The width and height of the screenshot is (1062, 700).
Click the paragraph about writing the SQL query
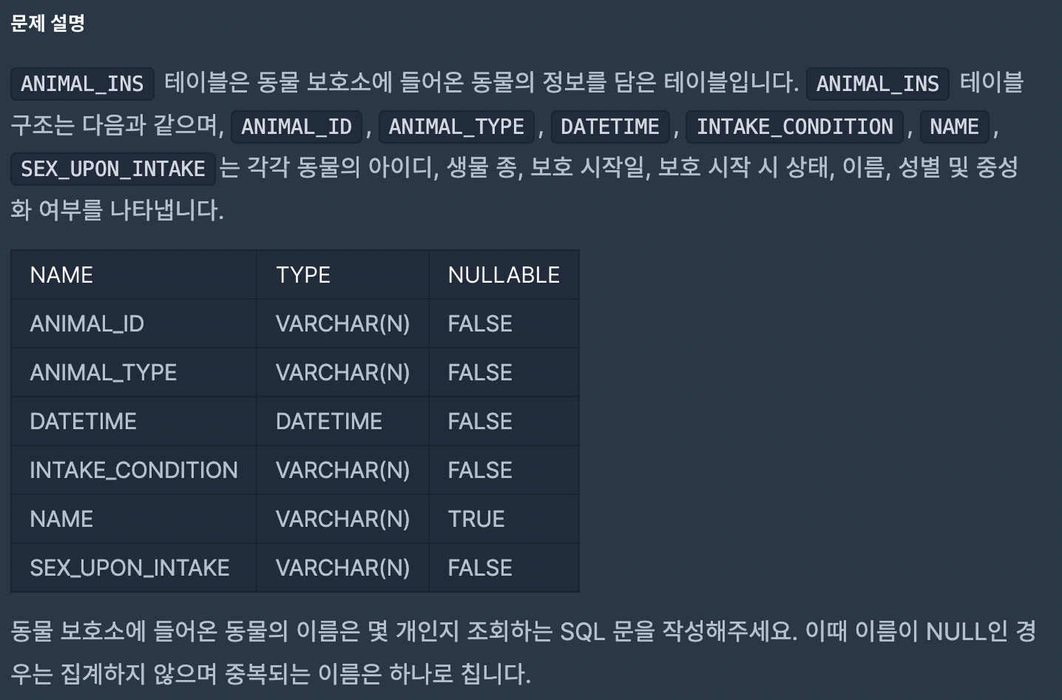(x=524, y=652)
